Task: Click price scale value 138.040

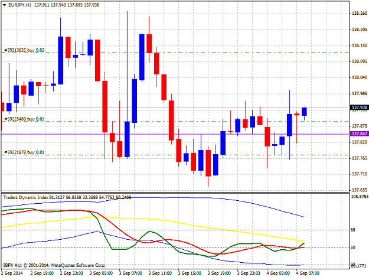Action: (x=360, y=77)
